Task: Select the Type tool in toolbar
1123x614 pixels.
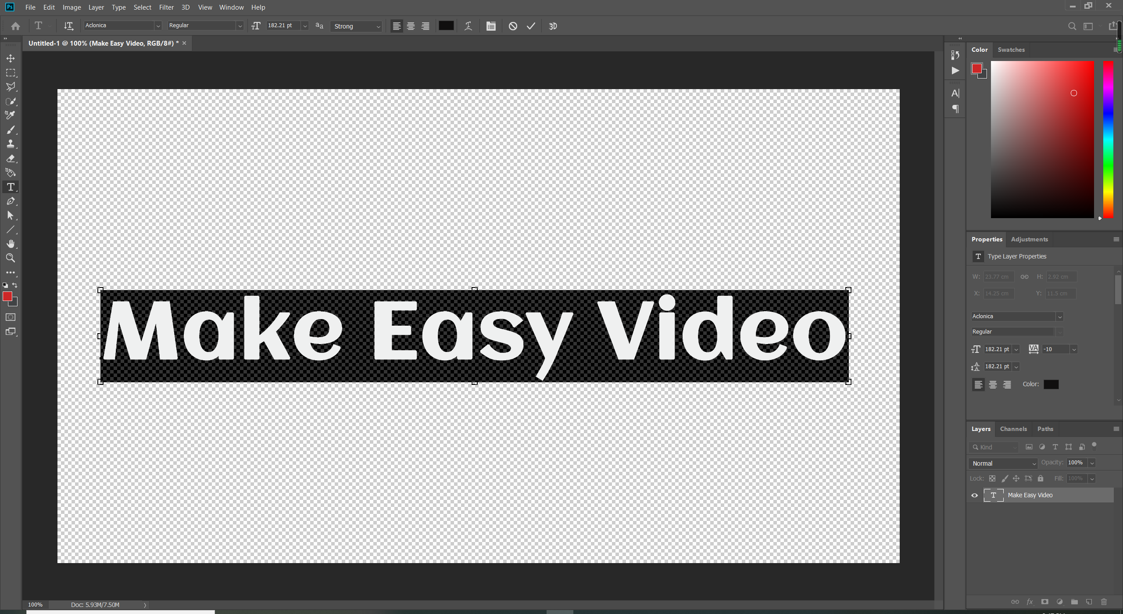Action: [x=10, y=187]
